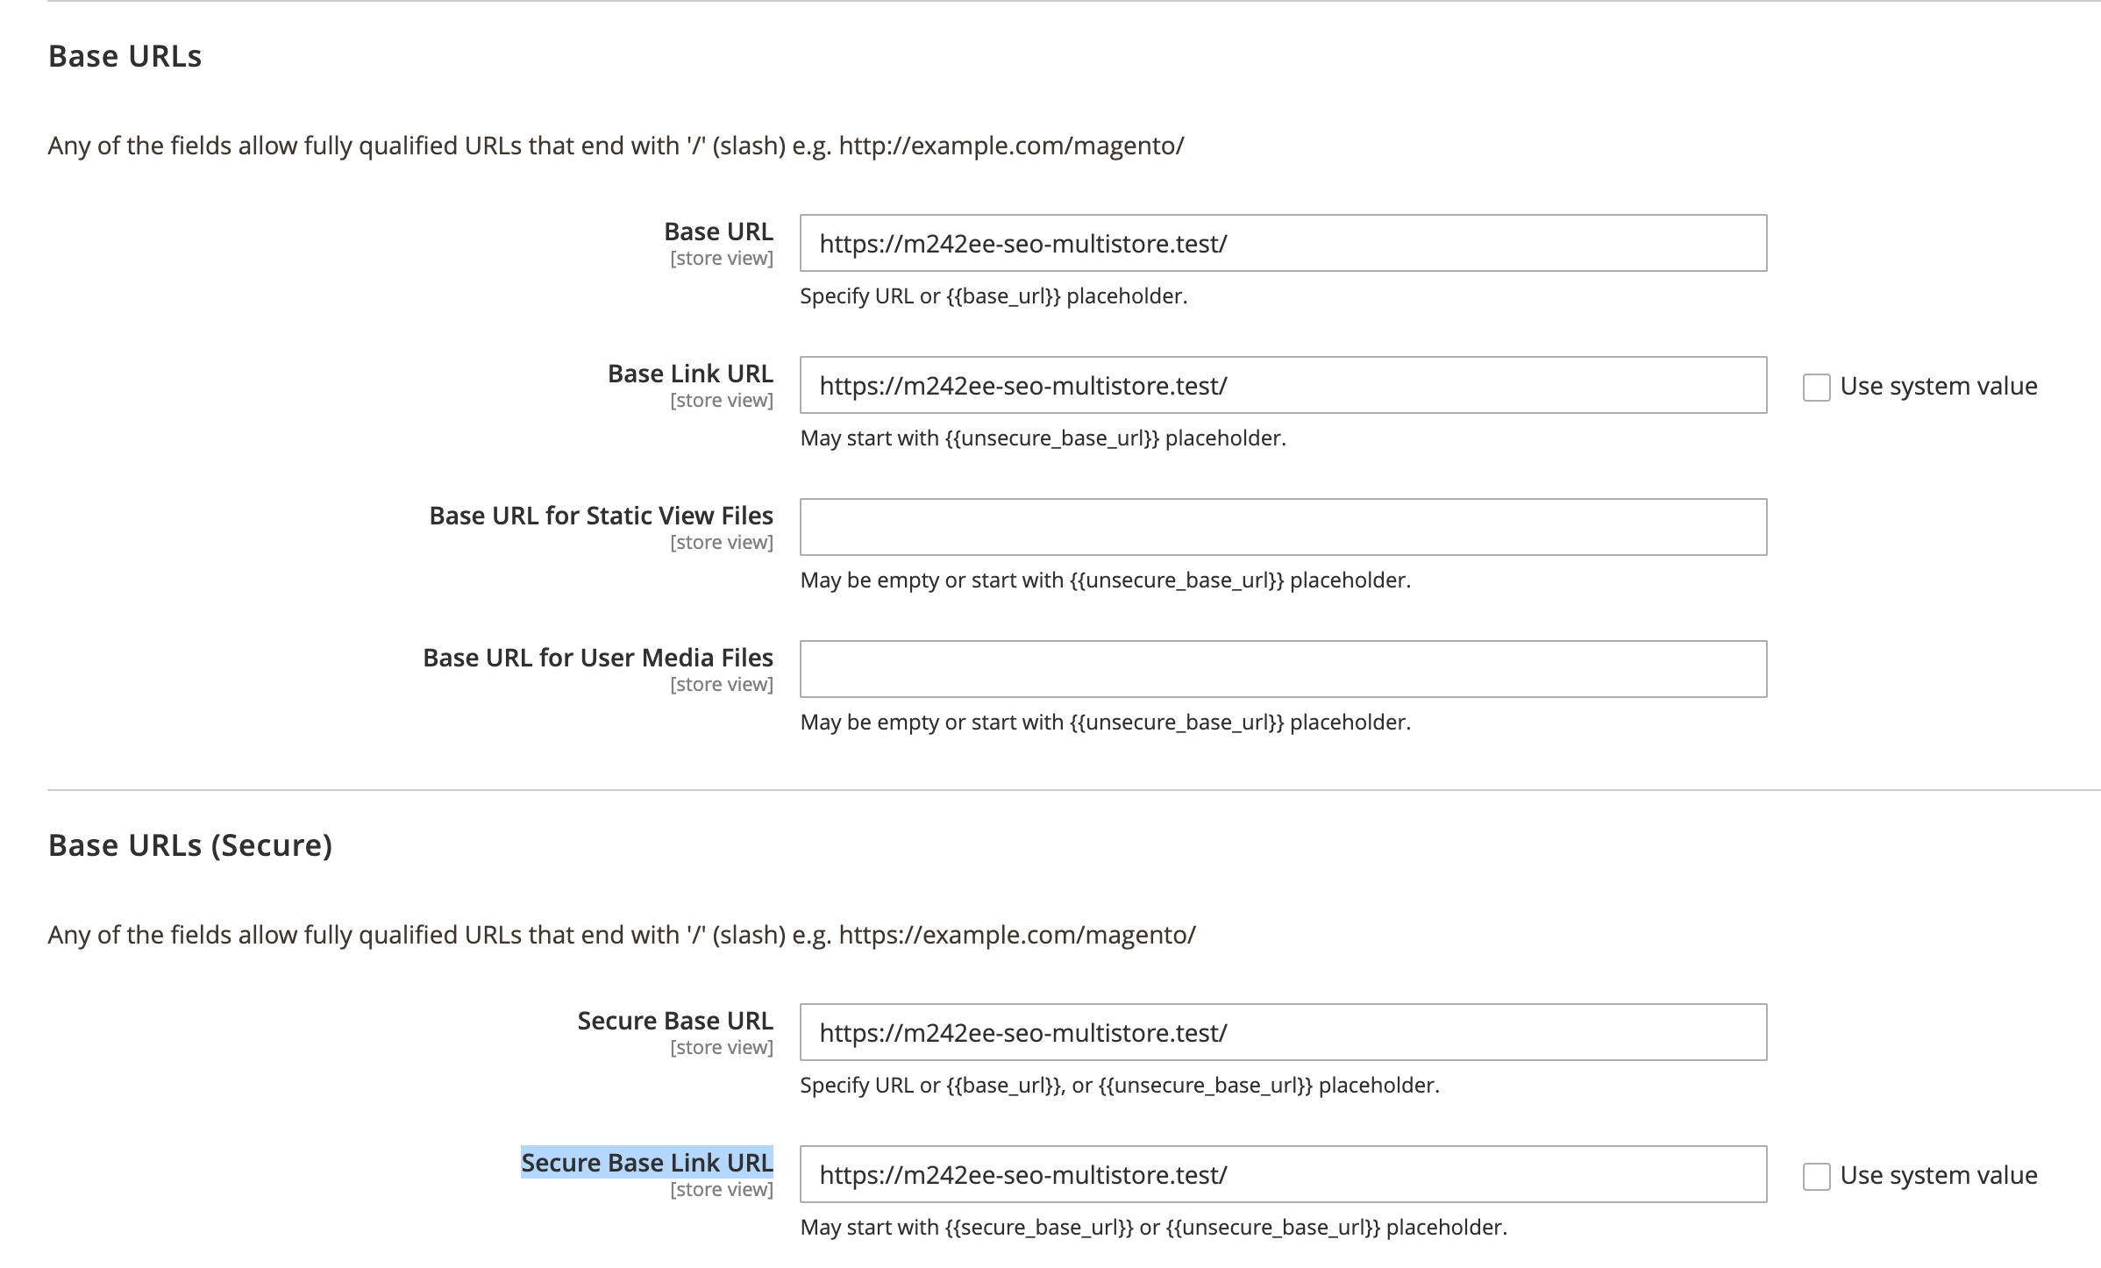Collapse the Base URLs section heading

[x=124, y=56]
